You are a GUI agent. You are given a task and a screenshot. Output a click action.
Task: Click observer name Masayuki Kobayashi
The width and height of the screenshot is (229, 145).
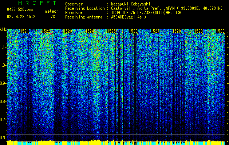pyautogui.click(x=131, y=4)
